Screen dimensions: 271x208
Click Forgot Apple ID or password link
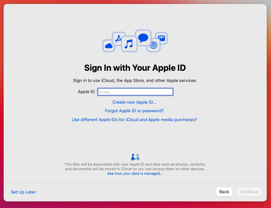tap(134, 111)
